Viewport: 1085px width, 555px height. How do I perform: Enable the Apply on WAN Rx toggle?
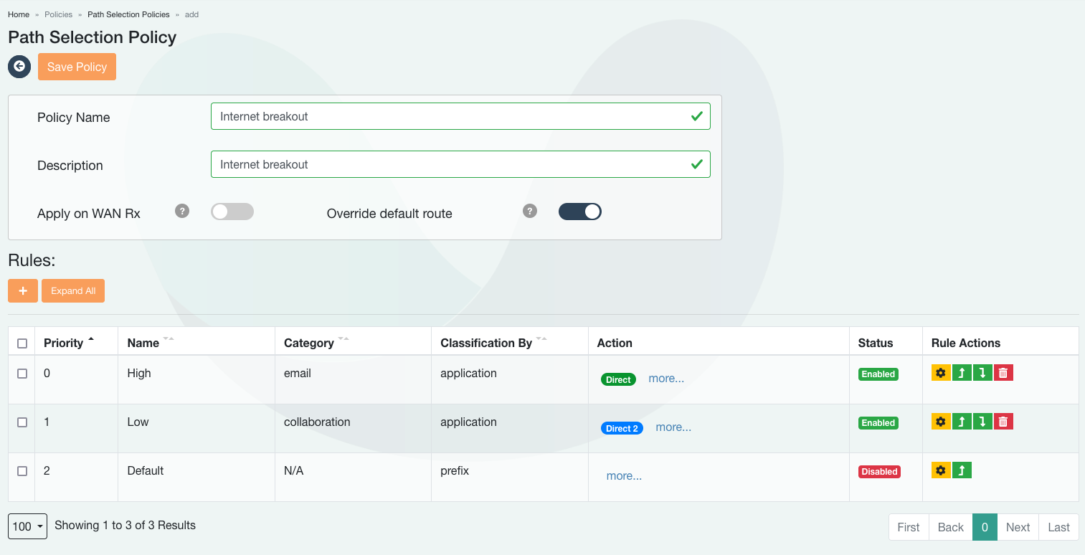pyautogui.click(x=232, y=212)
